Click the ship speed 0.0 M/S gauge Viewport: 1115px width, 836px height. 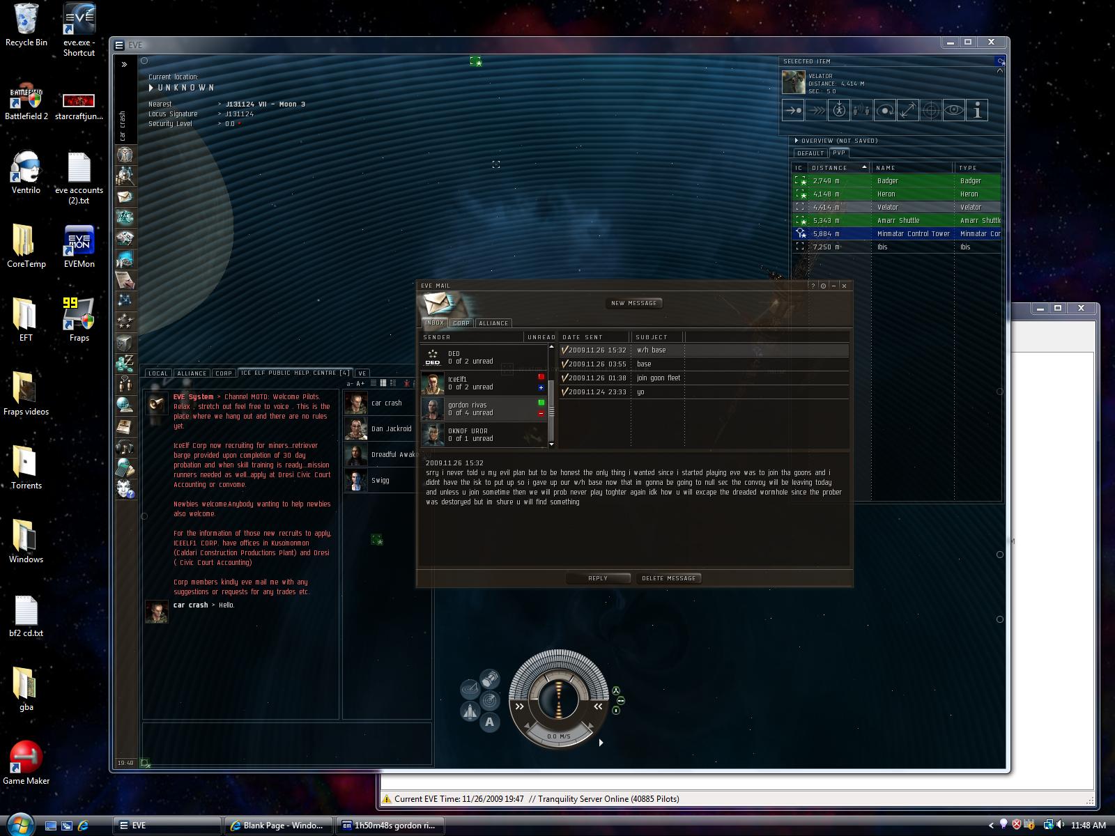(x=558, y=736)
